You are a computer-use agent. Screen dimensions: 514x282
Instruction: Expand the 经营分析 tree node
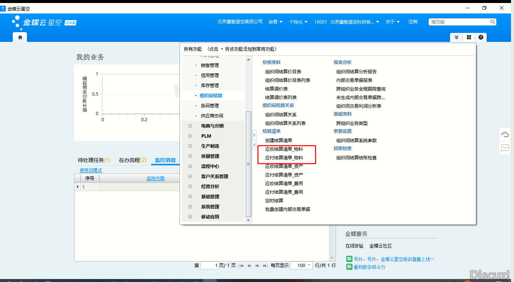(190, 187)
